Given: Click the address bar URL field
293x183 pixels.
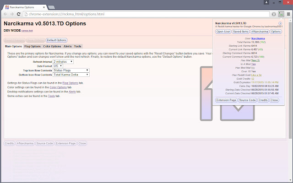Looking at the screenshot, I should click(x=146, y=14).
